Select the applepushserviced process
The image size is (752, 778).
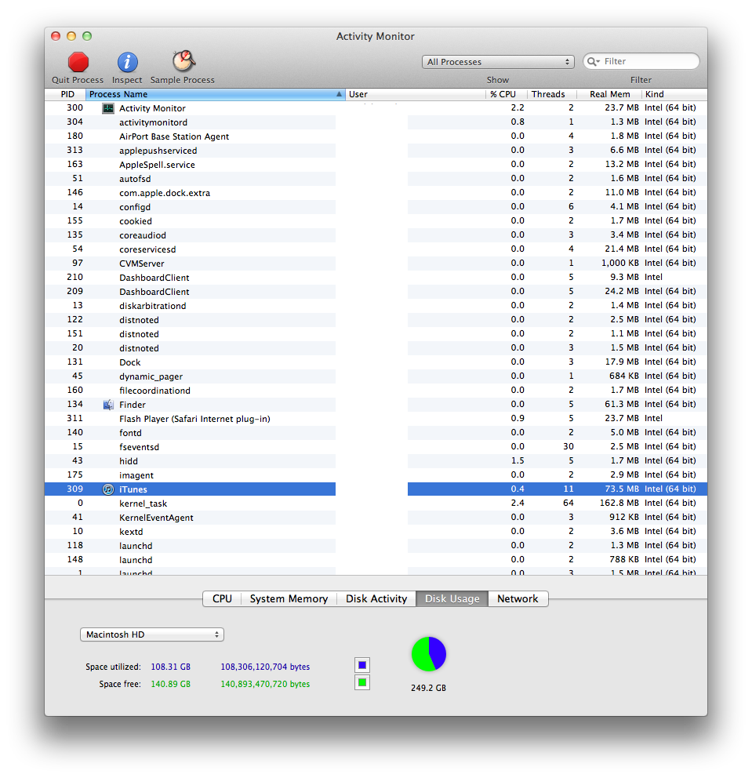(x=376, y=151)
